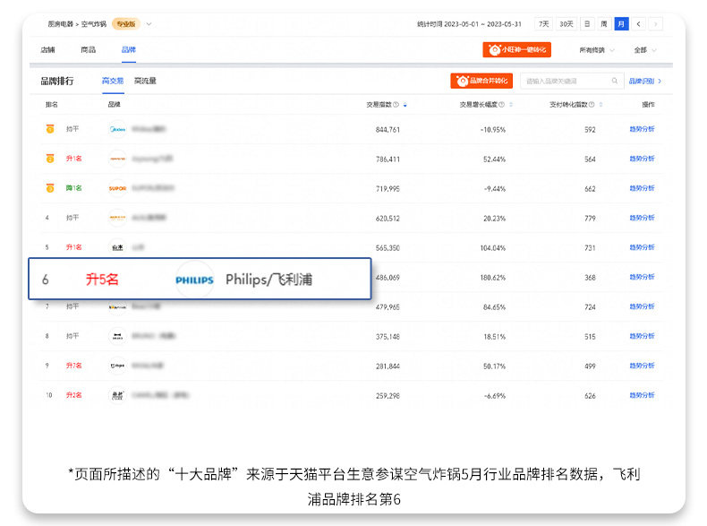Switch to the 品牌 tab
Image resolution: width=707 pixels, height=526 pixels.
[x=129, y=49]
